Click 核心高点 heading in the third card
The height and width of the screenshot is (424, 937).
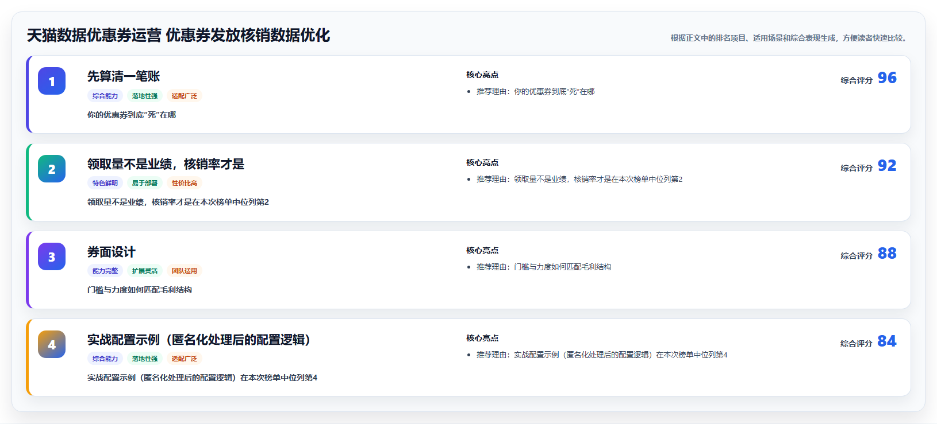pyautogui.click(x=482, y=250)
